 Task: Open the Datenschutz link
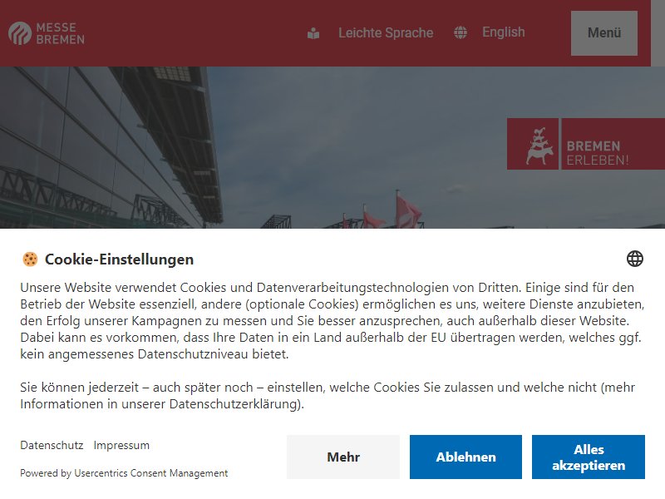[x=52, y=445]
